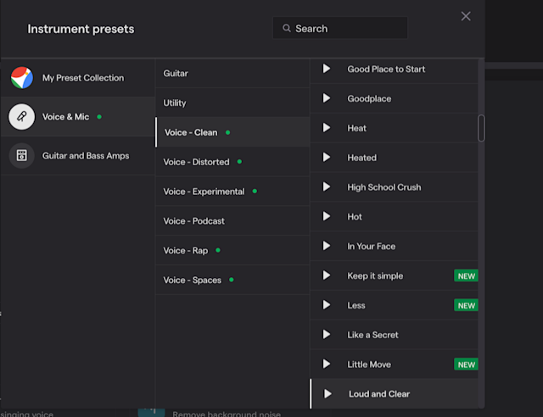Click the green dot beside Voice - Spaces
Viewport: 543px width, 417px height.
pos(232,280)
